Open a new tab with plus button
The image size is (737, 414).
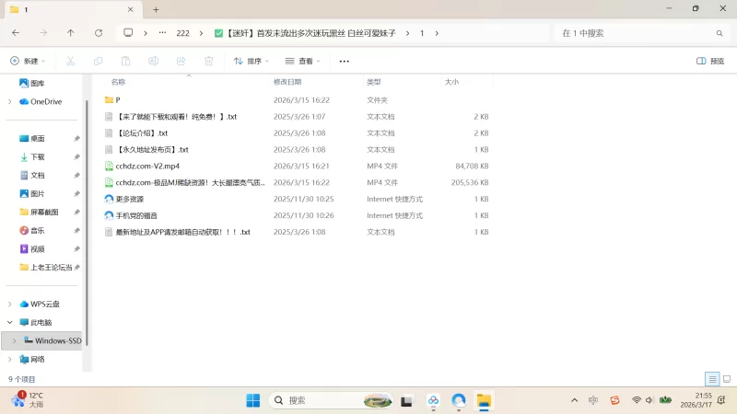click(x=156, y=9)
